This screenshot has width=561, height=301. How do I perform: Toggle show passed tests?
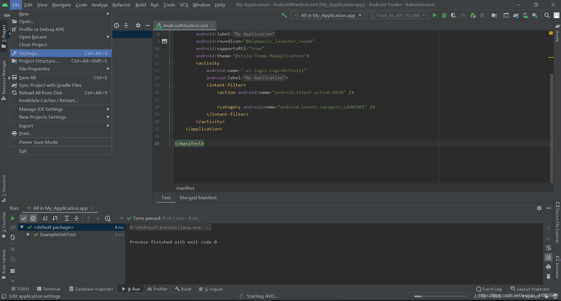click(x=24, y=218)
